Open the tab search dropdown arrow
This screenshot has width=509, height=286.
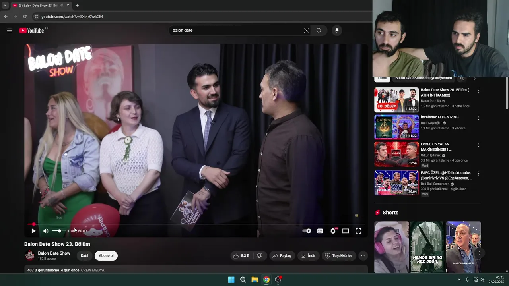tap(5, 6)
